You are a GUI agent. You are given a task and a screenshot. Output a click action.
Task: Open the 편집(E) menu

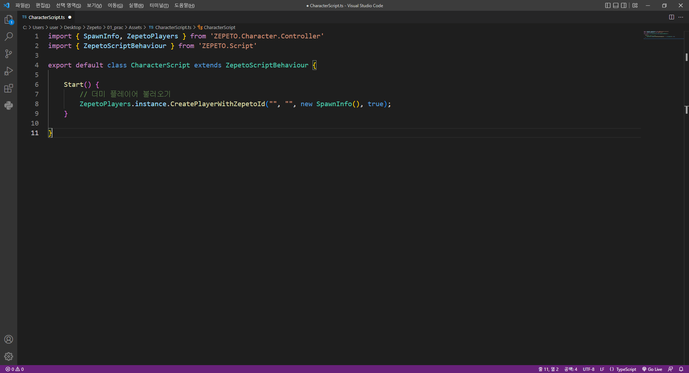(x=43, y=5)
